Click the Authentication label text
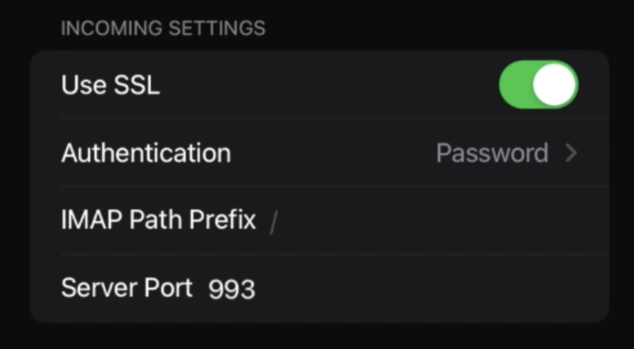Image resolution: width=634 pixels, height=349 pixels. click(146, 153)
